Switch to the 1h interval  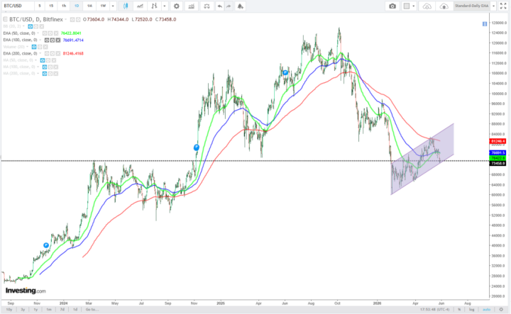click(x=64, y=6)
